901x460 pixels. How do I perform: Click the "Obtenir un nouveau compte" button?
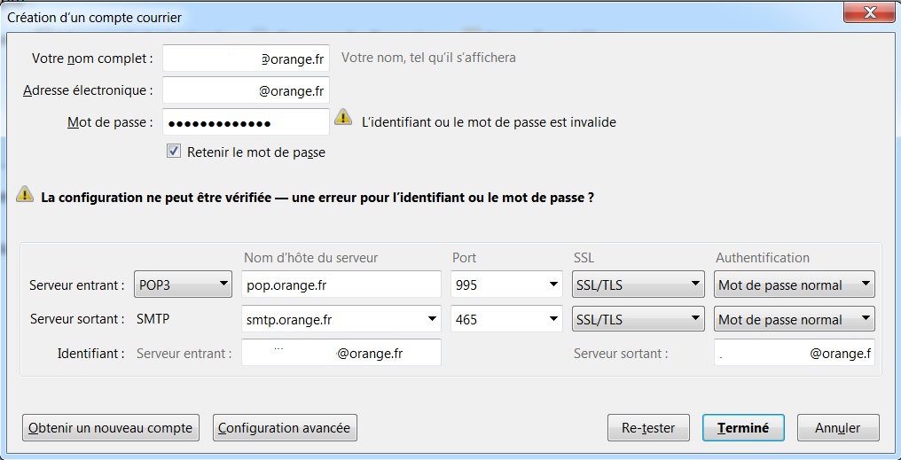[x=110, y=428]
